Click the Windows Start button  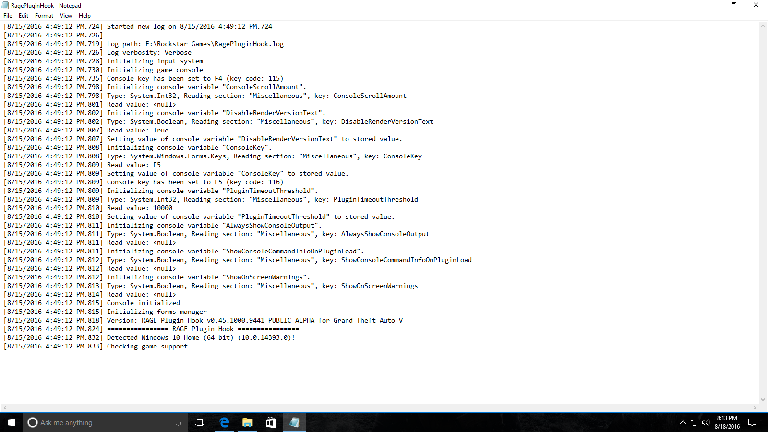tap(12, 422)
